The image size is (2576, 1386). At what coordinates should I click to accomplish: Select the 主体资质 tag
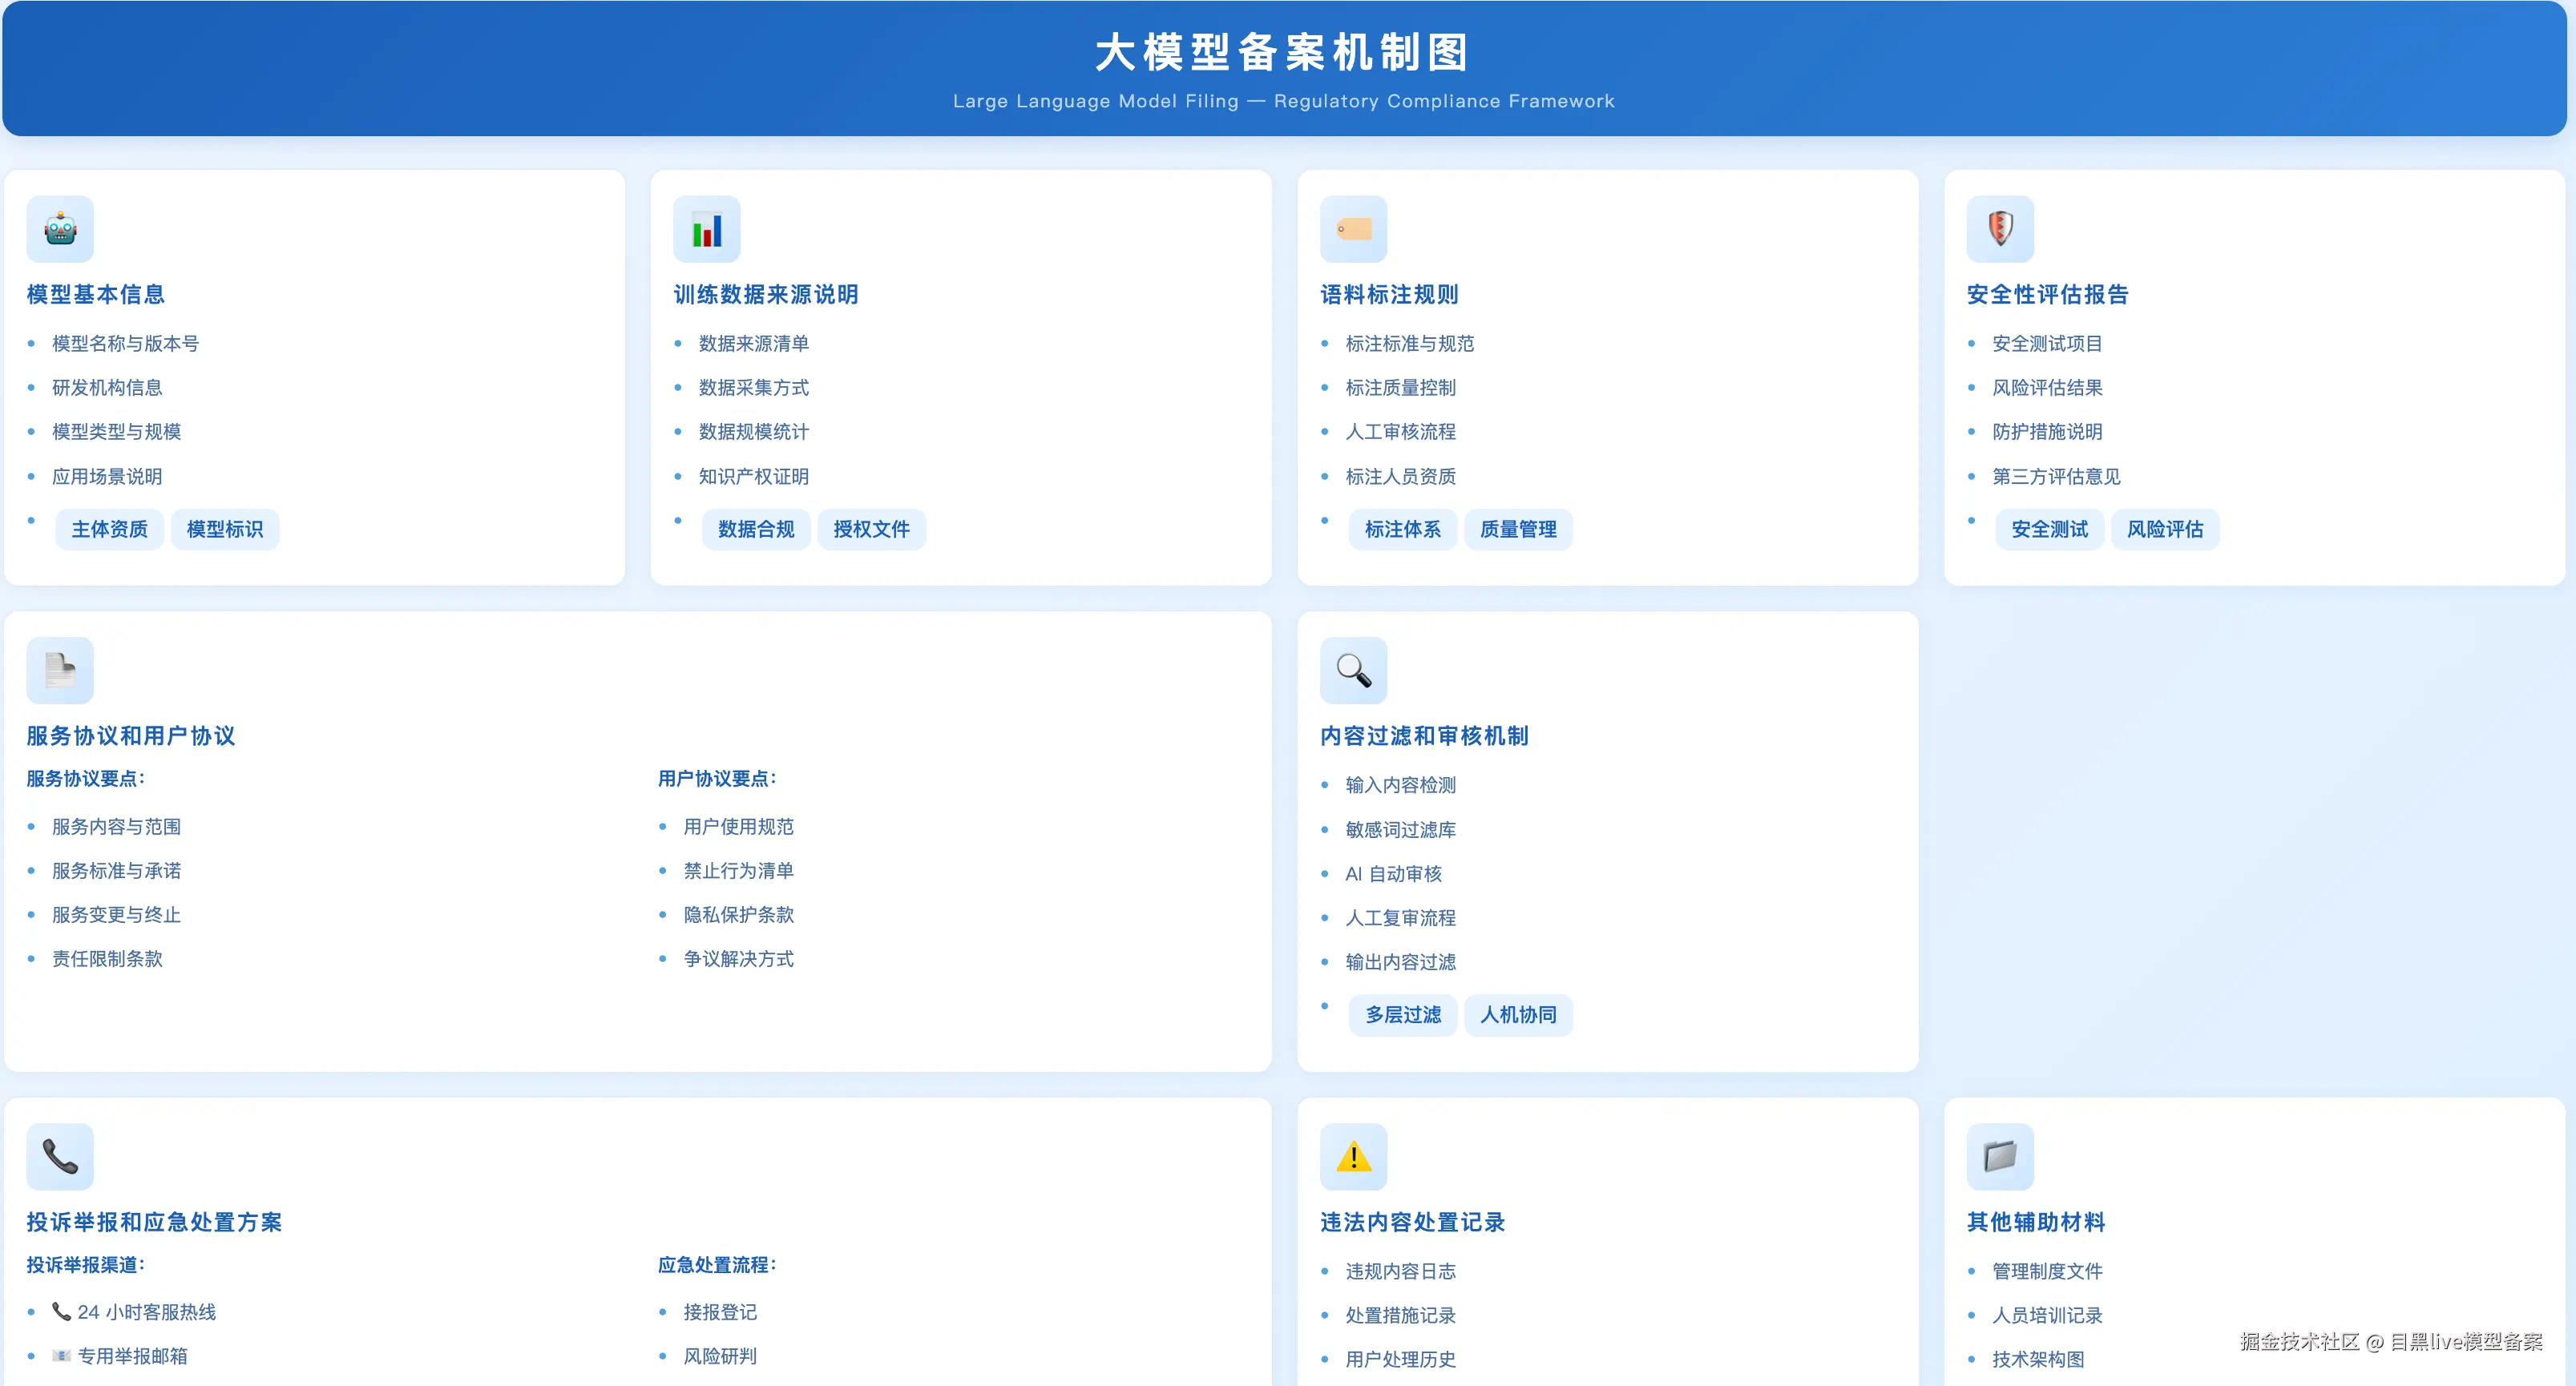coord(109,529)
